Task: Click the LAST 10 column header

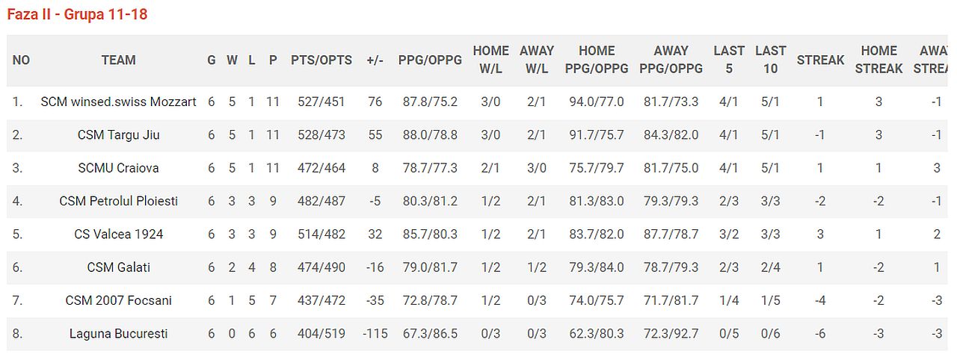Action: coord(770,60)
